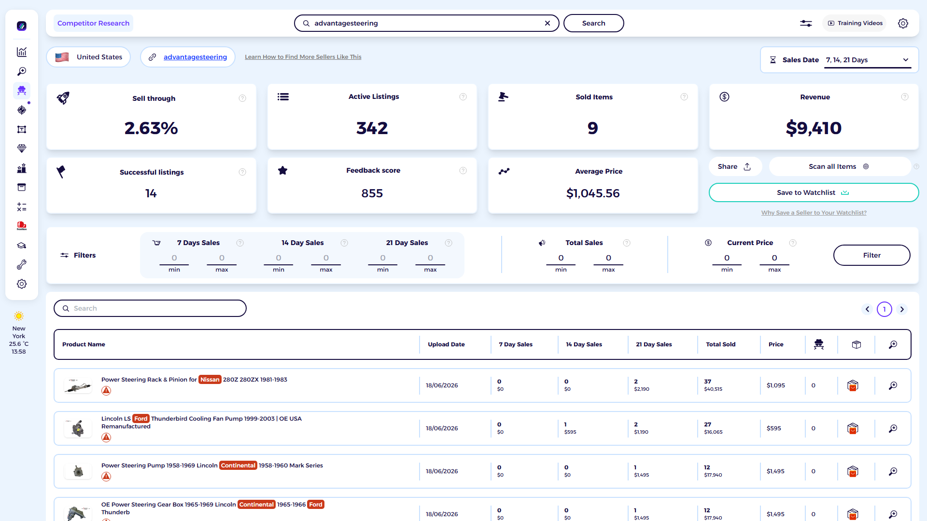Viewport: 927px width, 521px height.
Task: Open the sidebar settings gear
Action: pyautogui.click(x=22, y=284)
